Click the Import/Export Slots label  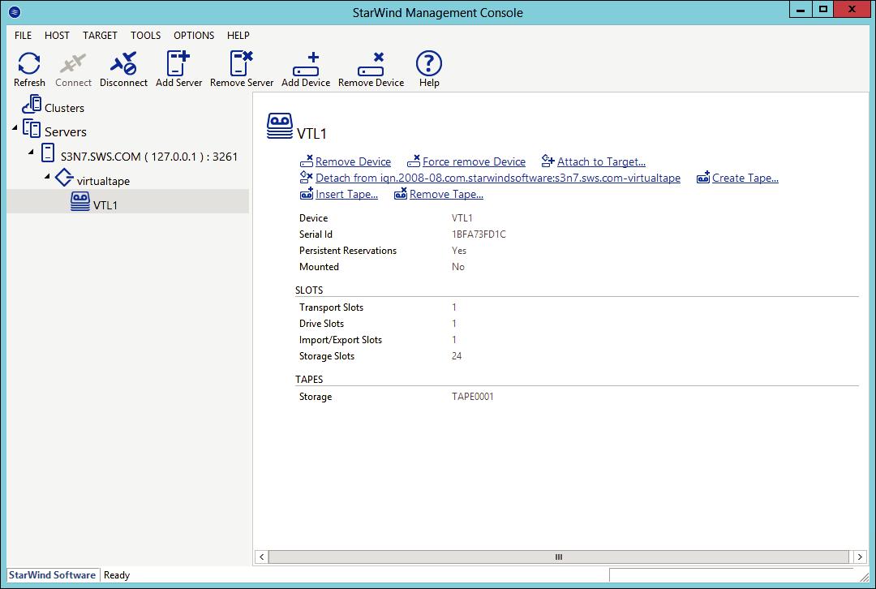pyautogui.click(x=340, y=340)
